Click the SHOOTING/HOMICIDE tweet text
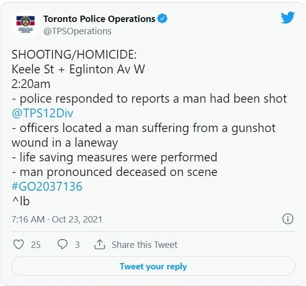Image resolution: width=306 pixels, height=286 pixels. [74, 54]
